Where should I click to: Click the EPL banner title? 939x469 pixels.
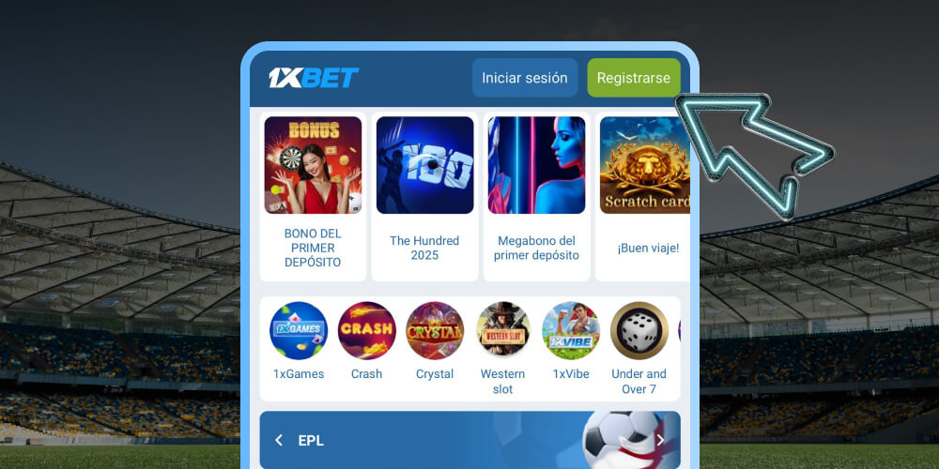311,441
